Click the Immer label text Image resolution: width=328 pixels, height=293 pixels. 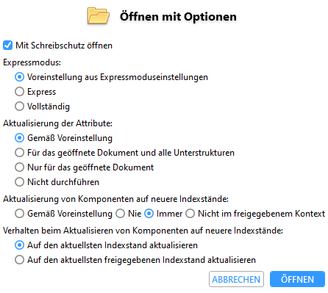coord(169,214)
